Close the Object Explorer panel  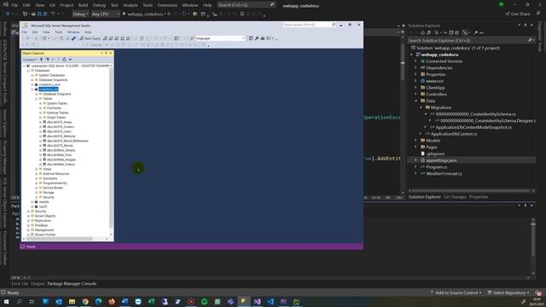point(111,53)
